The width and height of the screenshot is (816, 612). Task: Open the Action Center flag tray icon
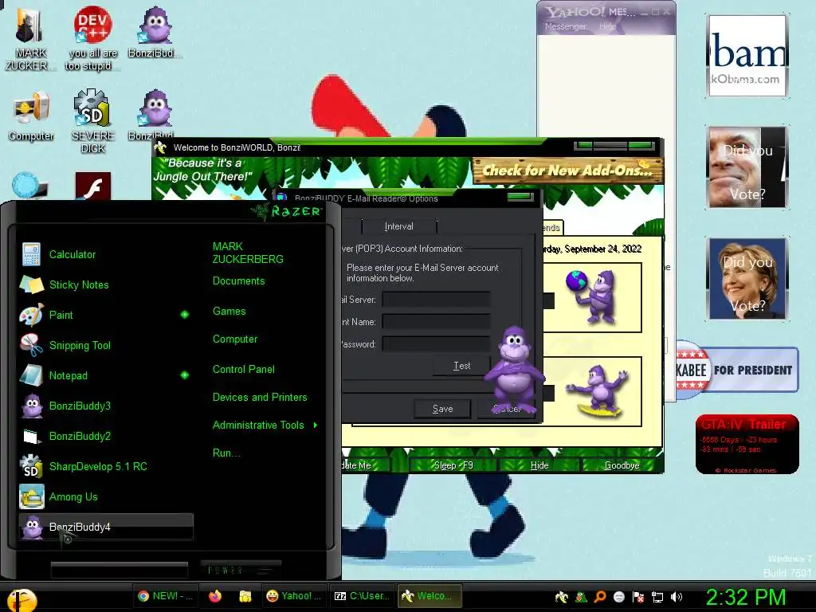pyautogui.click(x=638, y=597)
